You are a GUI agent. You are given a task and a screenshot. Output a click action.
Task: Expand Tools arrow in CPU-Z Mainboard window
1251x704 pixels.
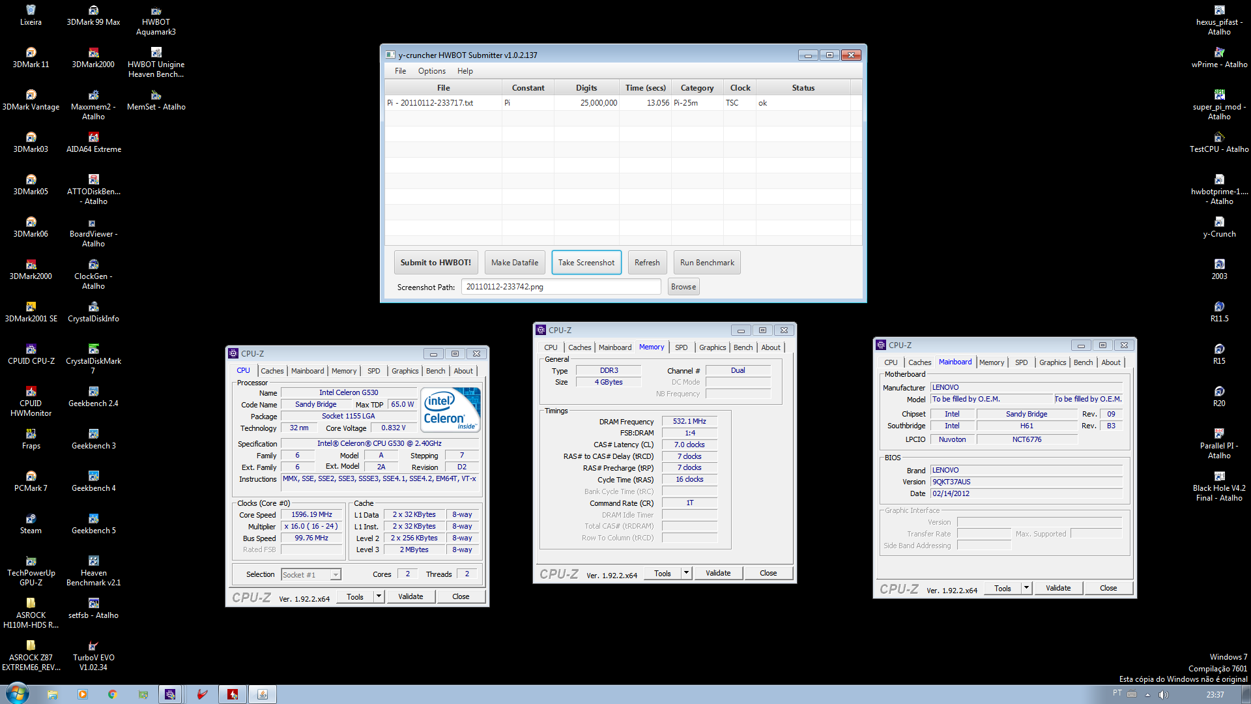tap(1026, 588)
